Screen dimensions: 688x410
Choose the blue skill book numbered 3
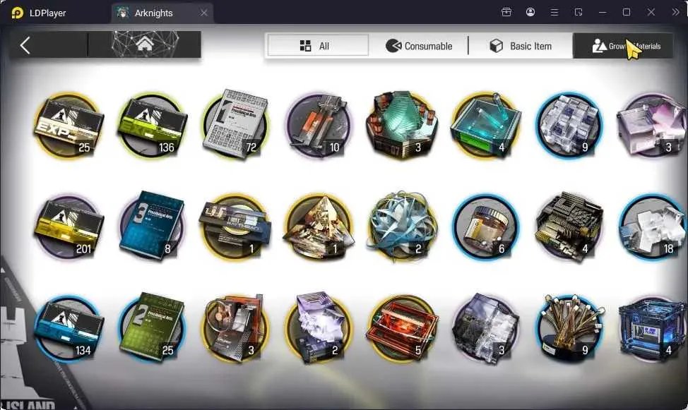152,226
